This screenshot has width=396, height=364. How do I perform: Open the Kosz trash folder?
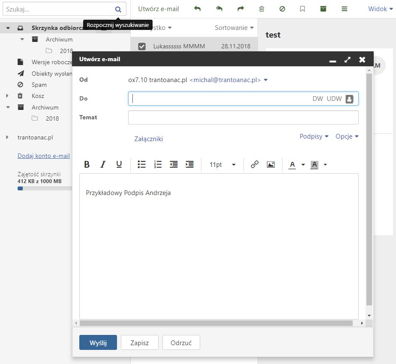38,96
